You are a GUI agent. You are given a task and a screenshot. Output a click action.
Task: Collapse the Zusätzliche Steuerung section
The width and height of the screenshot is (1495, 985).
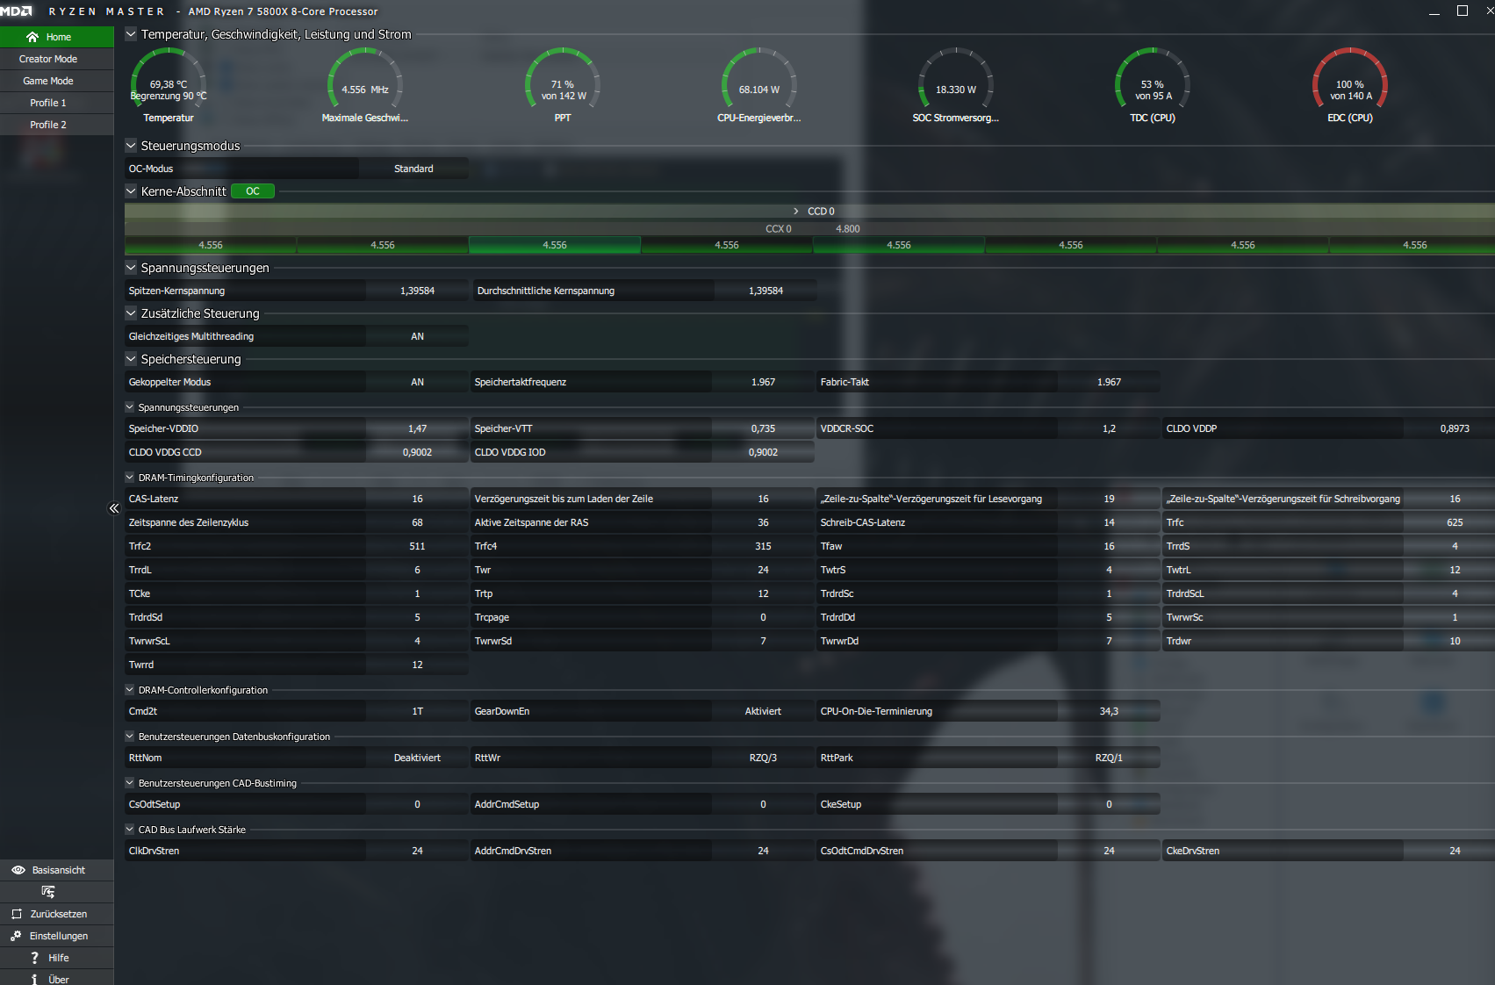click(x=131, y=313)
